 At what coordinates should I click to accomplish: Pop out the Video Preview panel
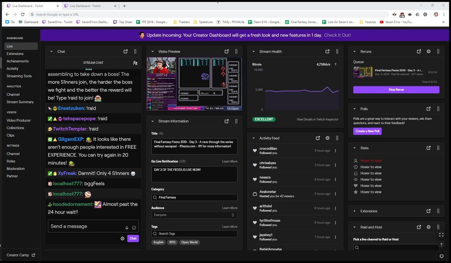[227, 51]
